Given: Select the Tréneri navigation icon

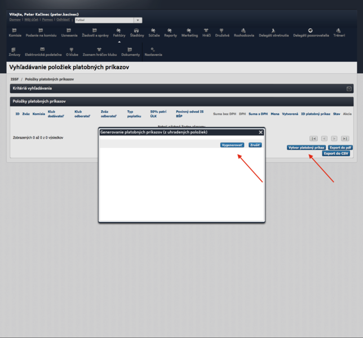Looking at the screenshot, I should [x=338, y=32].
